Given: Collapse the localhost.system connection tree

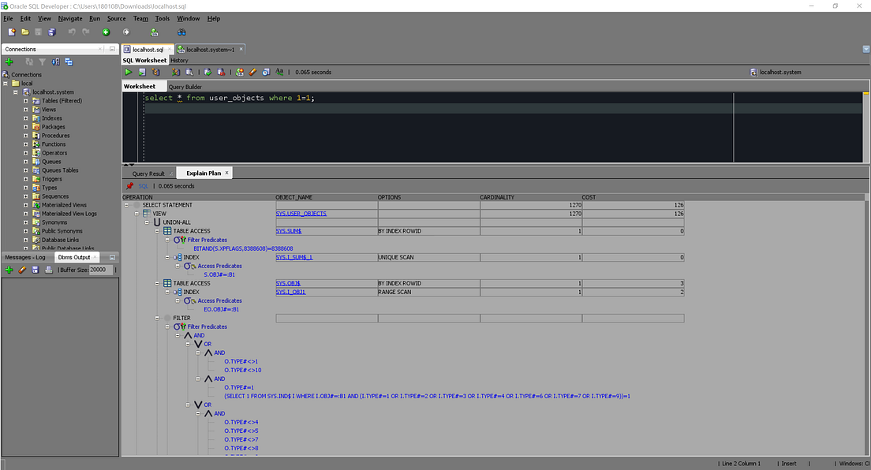Looking at the screenshot, I should (x=14, y=91).
